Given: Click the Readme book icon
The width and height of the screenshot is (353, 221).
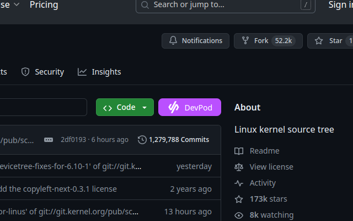Looking at the screenshot, I should click(x=239, y=151).
